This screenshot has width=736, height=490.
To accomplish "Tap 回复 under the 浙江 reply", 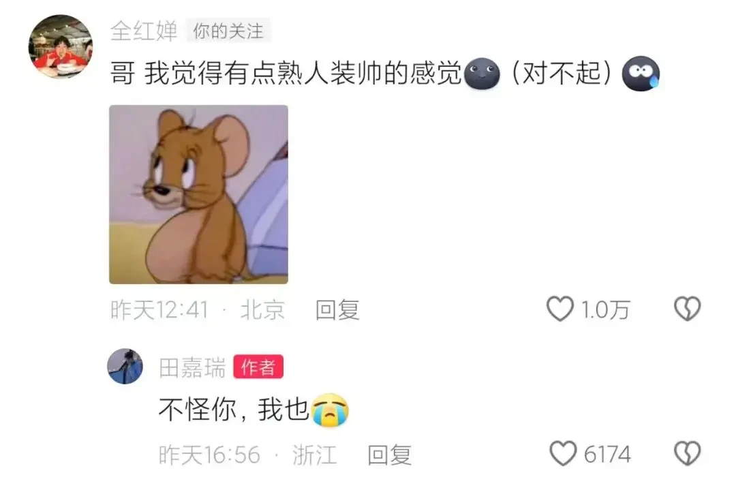I will (x=390, y=455).
